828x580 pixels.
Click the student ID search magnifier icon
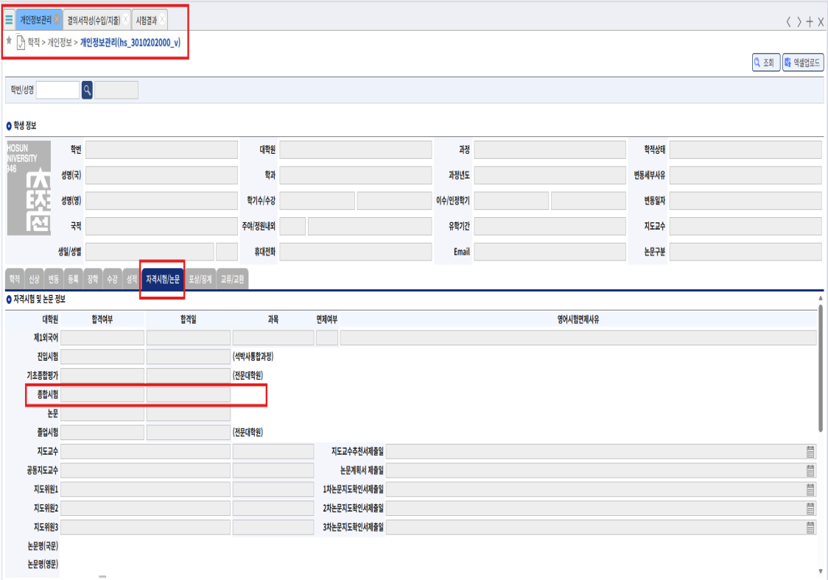coord(87,91)
